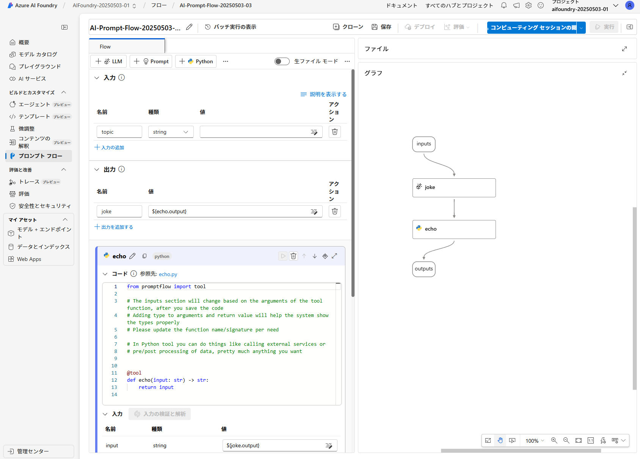The image size is (640, 459).
Task: Click the joke node in the graph
Action: pos(454,187)
